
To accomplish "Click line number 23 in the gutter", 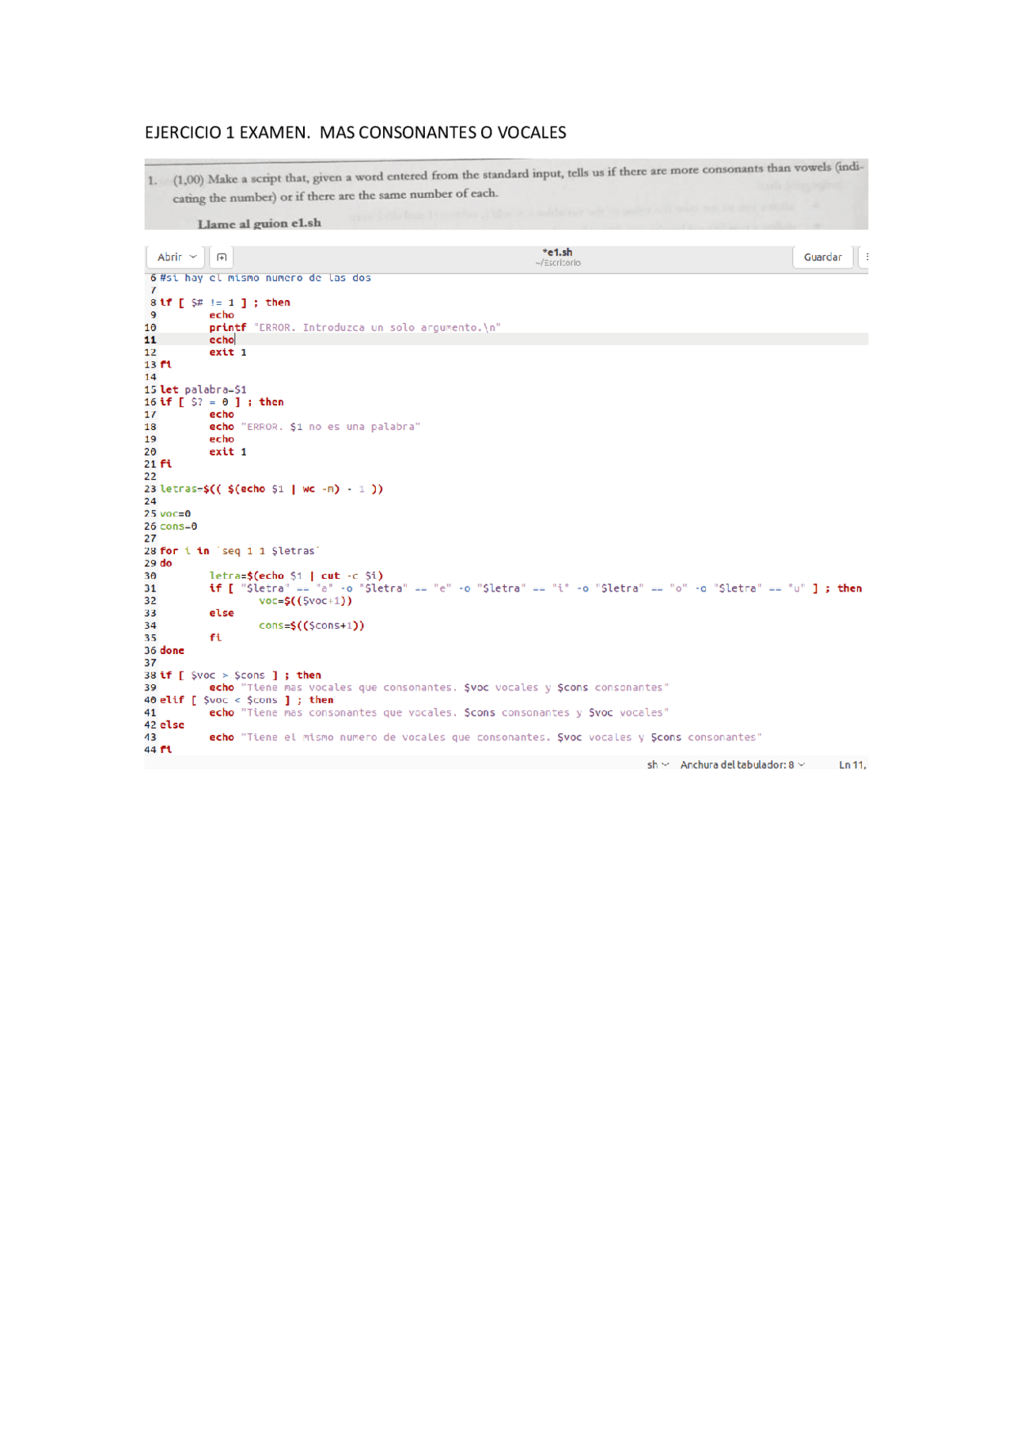I will [150, 489].
